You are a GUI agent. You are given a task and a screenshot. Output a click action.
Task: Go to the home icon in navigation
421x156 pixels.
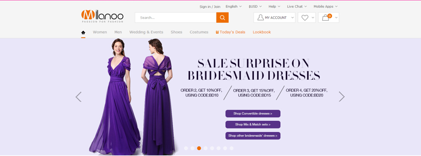(x=83, y=32)
